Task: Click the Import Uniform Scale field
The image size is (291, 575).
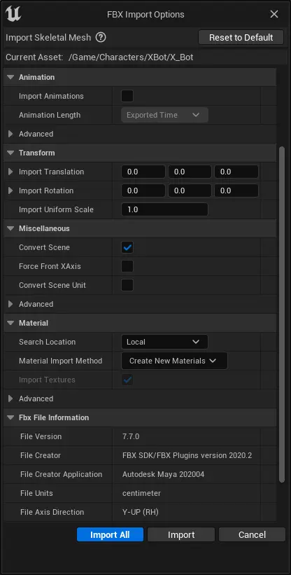Action: coord(164,209)
